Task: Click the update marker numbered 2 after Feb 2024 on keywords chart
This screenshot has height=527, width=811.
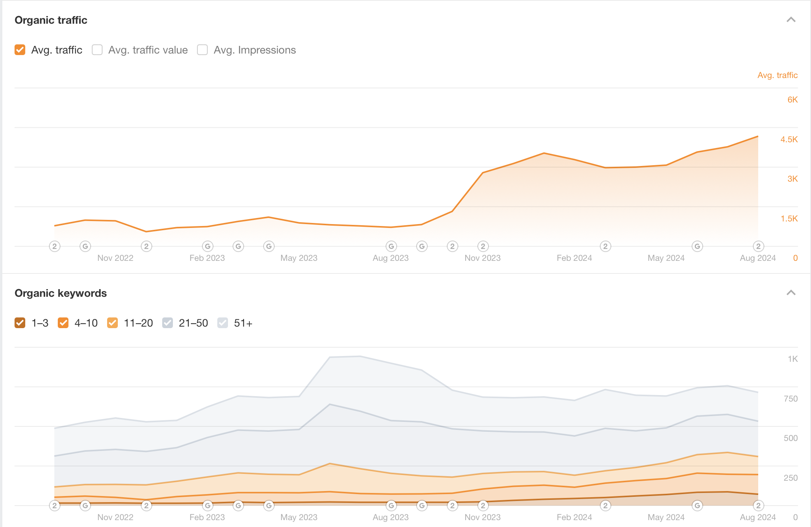Action: coord(605,506)
